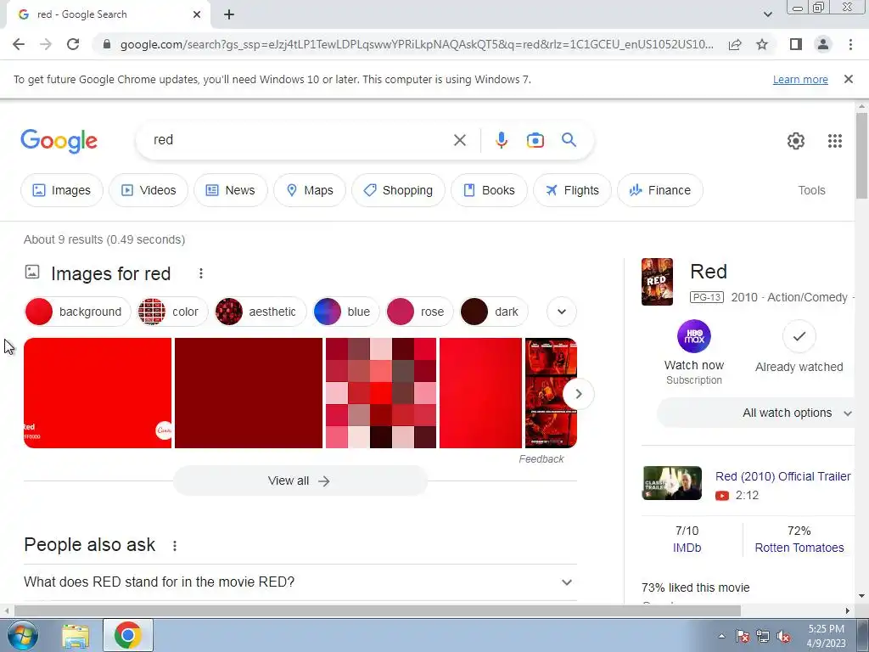The width and height of the screenshot is (869, 652).
Task: Select the aesthetic filter chip
Action: tap(260, 312)
